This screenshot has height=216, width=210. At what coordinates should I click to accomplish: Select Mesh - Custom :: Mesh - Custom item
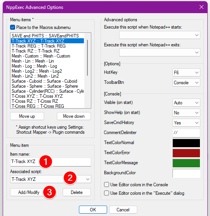47,56
